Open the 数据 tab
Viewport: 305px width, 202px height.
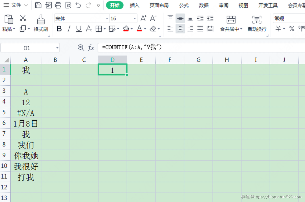[204, 5]
